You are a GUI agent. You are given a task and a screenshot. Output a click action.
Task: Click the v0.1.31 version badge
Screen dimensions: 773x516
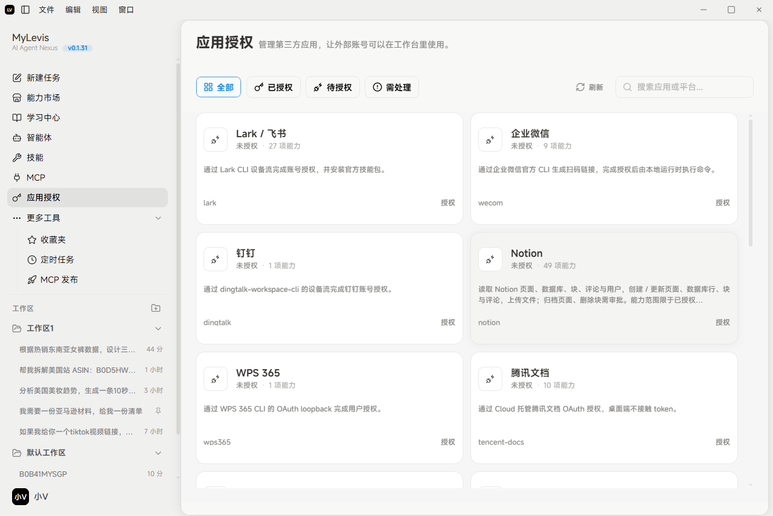77,48
